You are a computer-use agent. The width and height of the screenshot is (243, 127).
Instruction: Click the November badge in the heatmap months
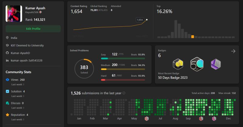tap(214, 119)
